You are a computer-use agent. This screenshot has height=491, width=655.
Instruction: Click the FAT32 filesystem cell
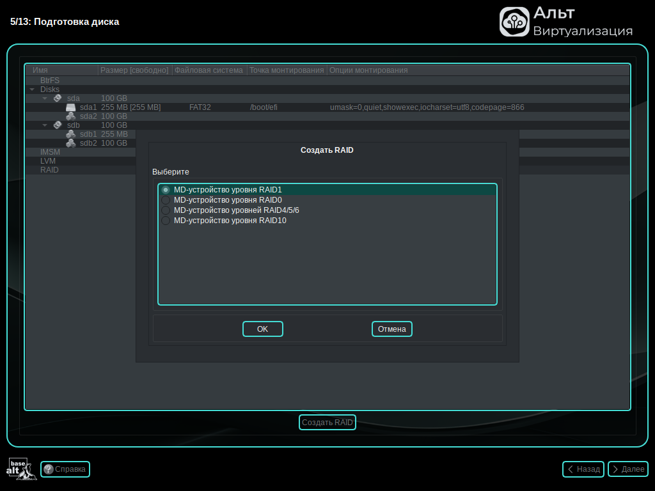[200, 107]
